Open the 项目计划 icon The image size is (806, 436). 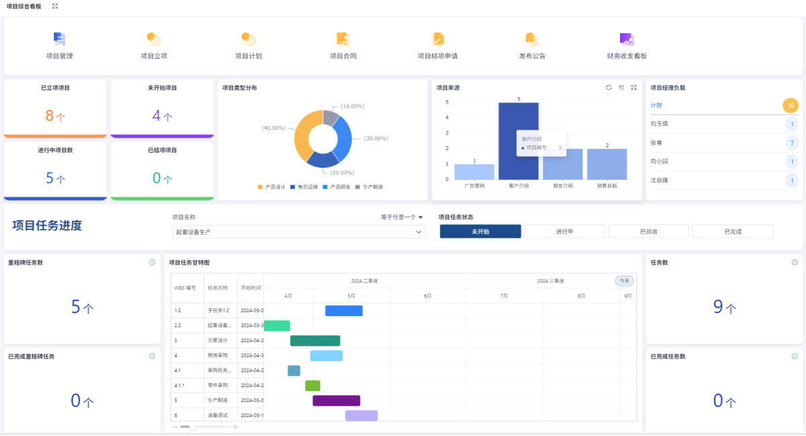pyautogui.click(x=248, y=40)
